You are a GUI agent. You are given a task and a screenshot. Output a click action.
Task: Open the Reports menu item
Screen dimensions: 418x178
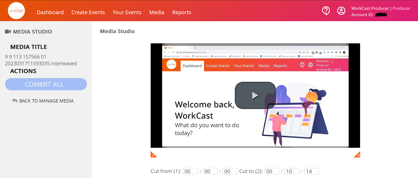click(182, 12)
